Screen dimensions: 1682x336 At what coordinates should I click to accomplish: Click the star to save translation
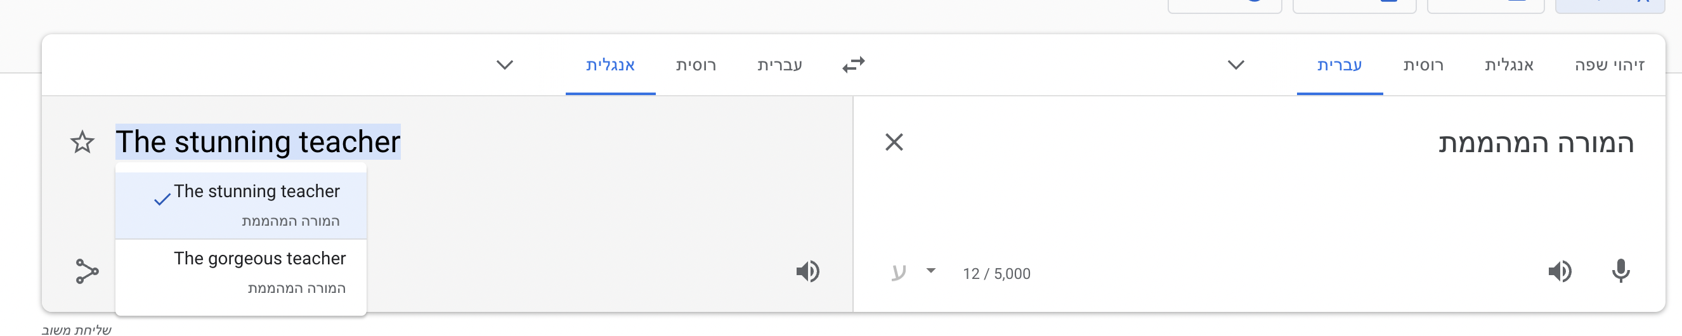point(82,141)
